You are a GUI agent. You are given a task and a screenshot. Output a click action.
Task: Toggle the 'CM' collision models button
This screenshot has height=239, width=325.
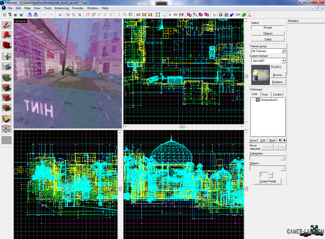pos(238,15)
